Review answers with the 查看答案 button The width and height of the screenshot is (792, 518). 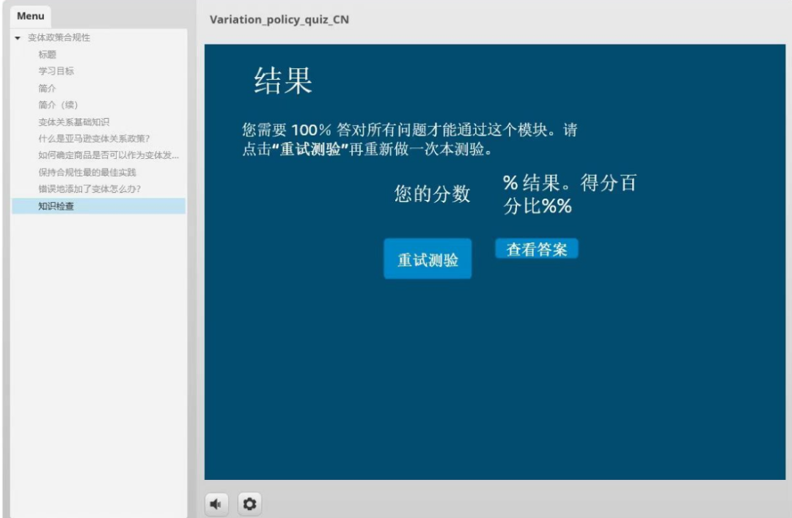(537, 249)
